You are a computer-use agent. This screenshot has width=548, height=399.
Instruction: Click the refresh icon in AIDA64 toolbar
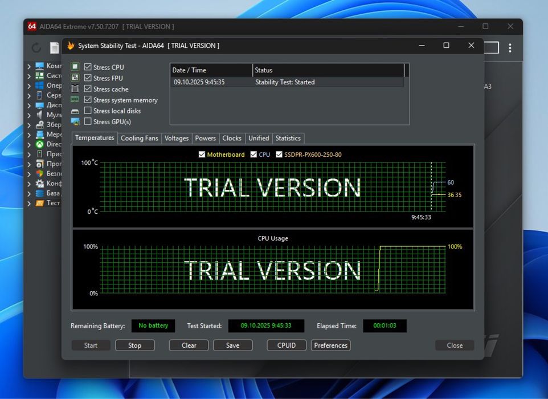click(x=36, y=47)
